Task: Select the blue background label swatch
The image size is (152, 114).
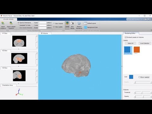Action: 127,50
